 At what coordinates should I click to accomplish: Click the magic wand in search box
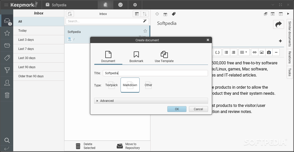pyautogui.click(x=145, y=21)
